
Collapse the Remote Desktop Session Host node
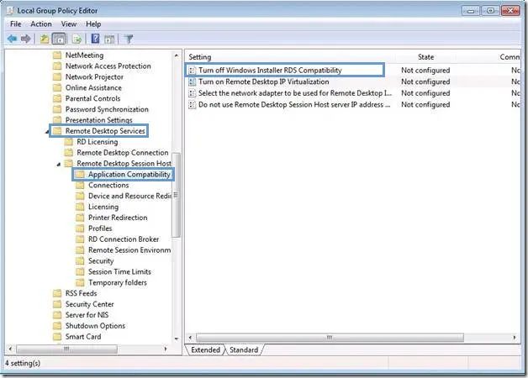[59, 164]
